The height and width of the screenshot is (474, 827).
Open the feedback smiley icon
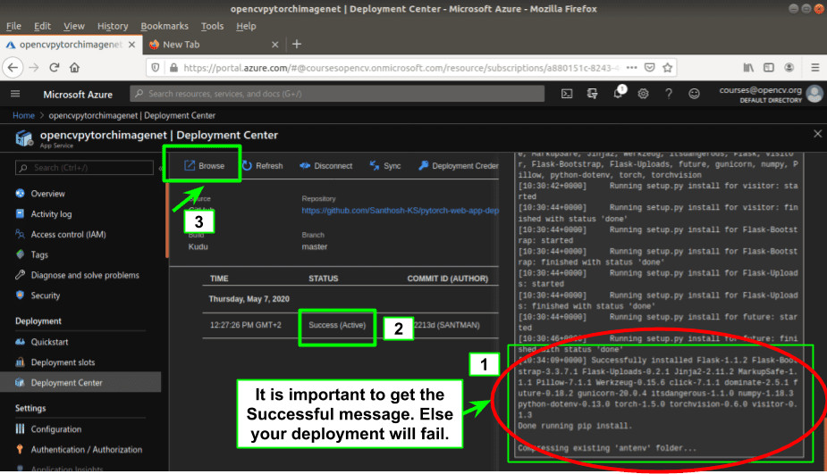(x=694, y=94)
